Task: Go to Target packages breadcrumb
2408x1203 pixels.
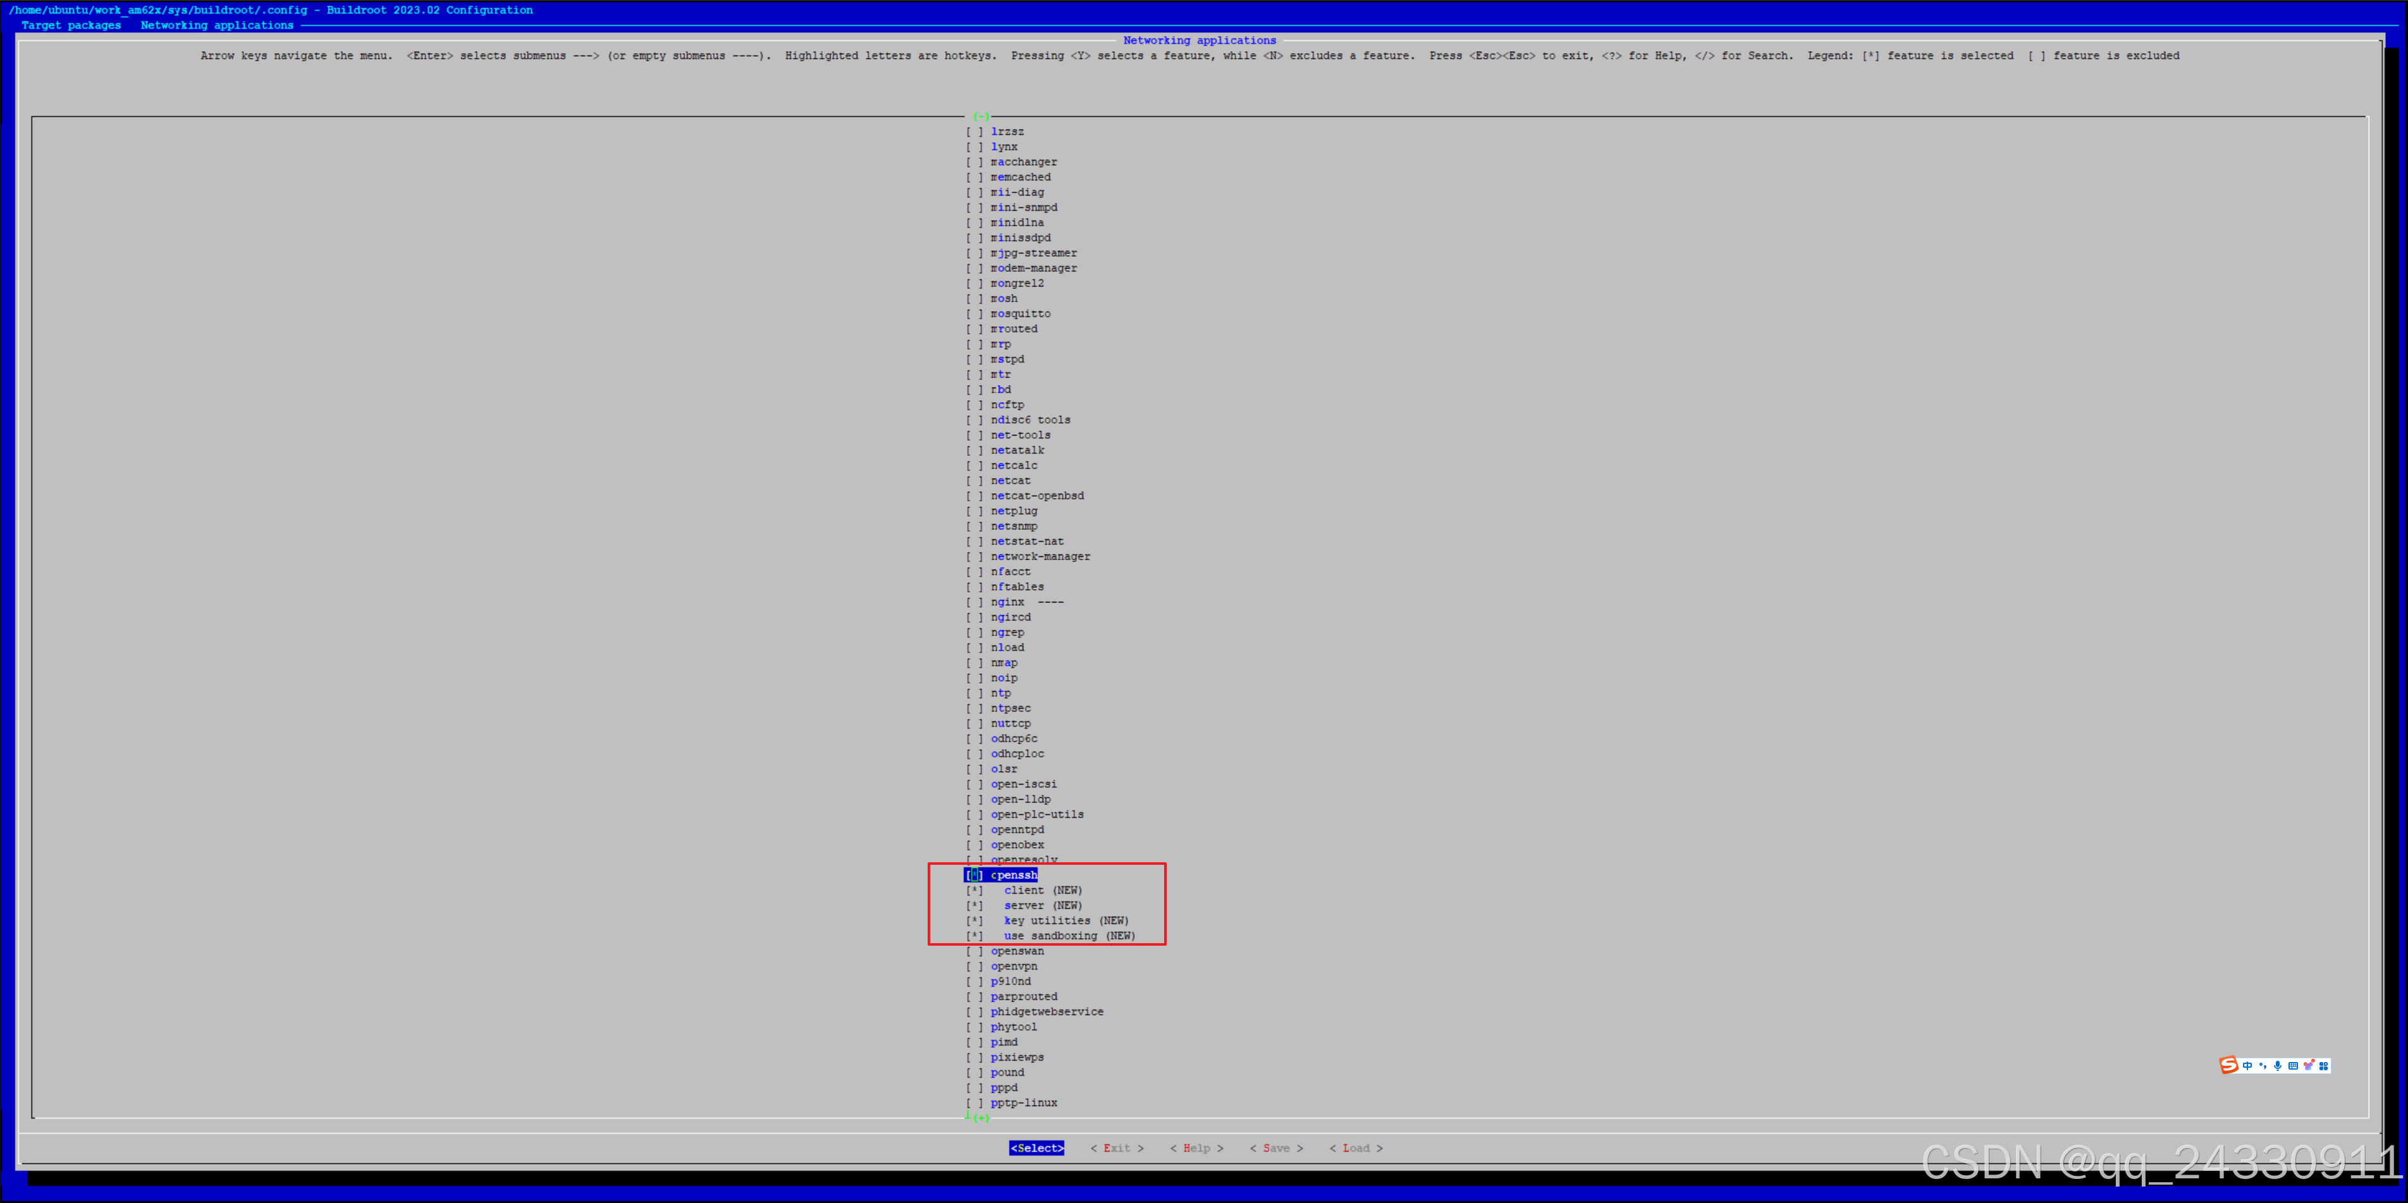Action: (x=71, y=25)
